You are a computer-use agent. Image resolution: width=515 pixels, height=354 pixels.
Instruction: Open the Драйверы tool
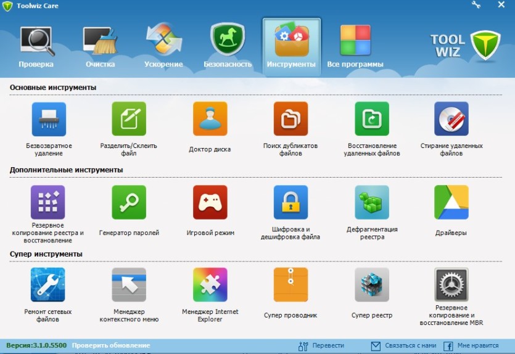point(451,202)
